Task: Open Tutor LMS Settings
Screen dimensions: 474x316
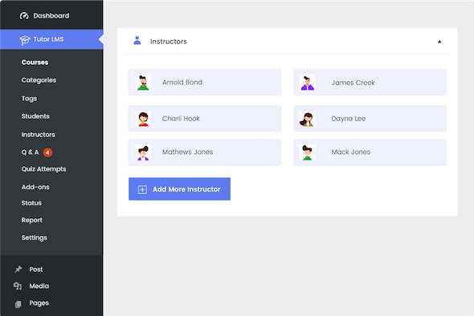Action: 35,238
